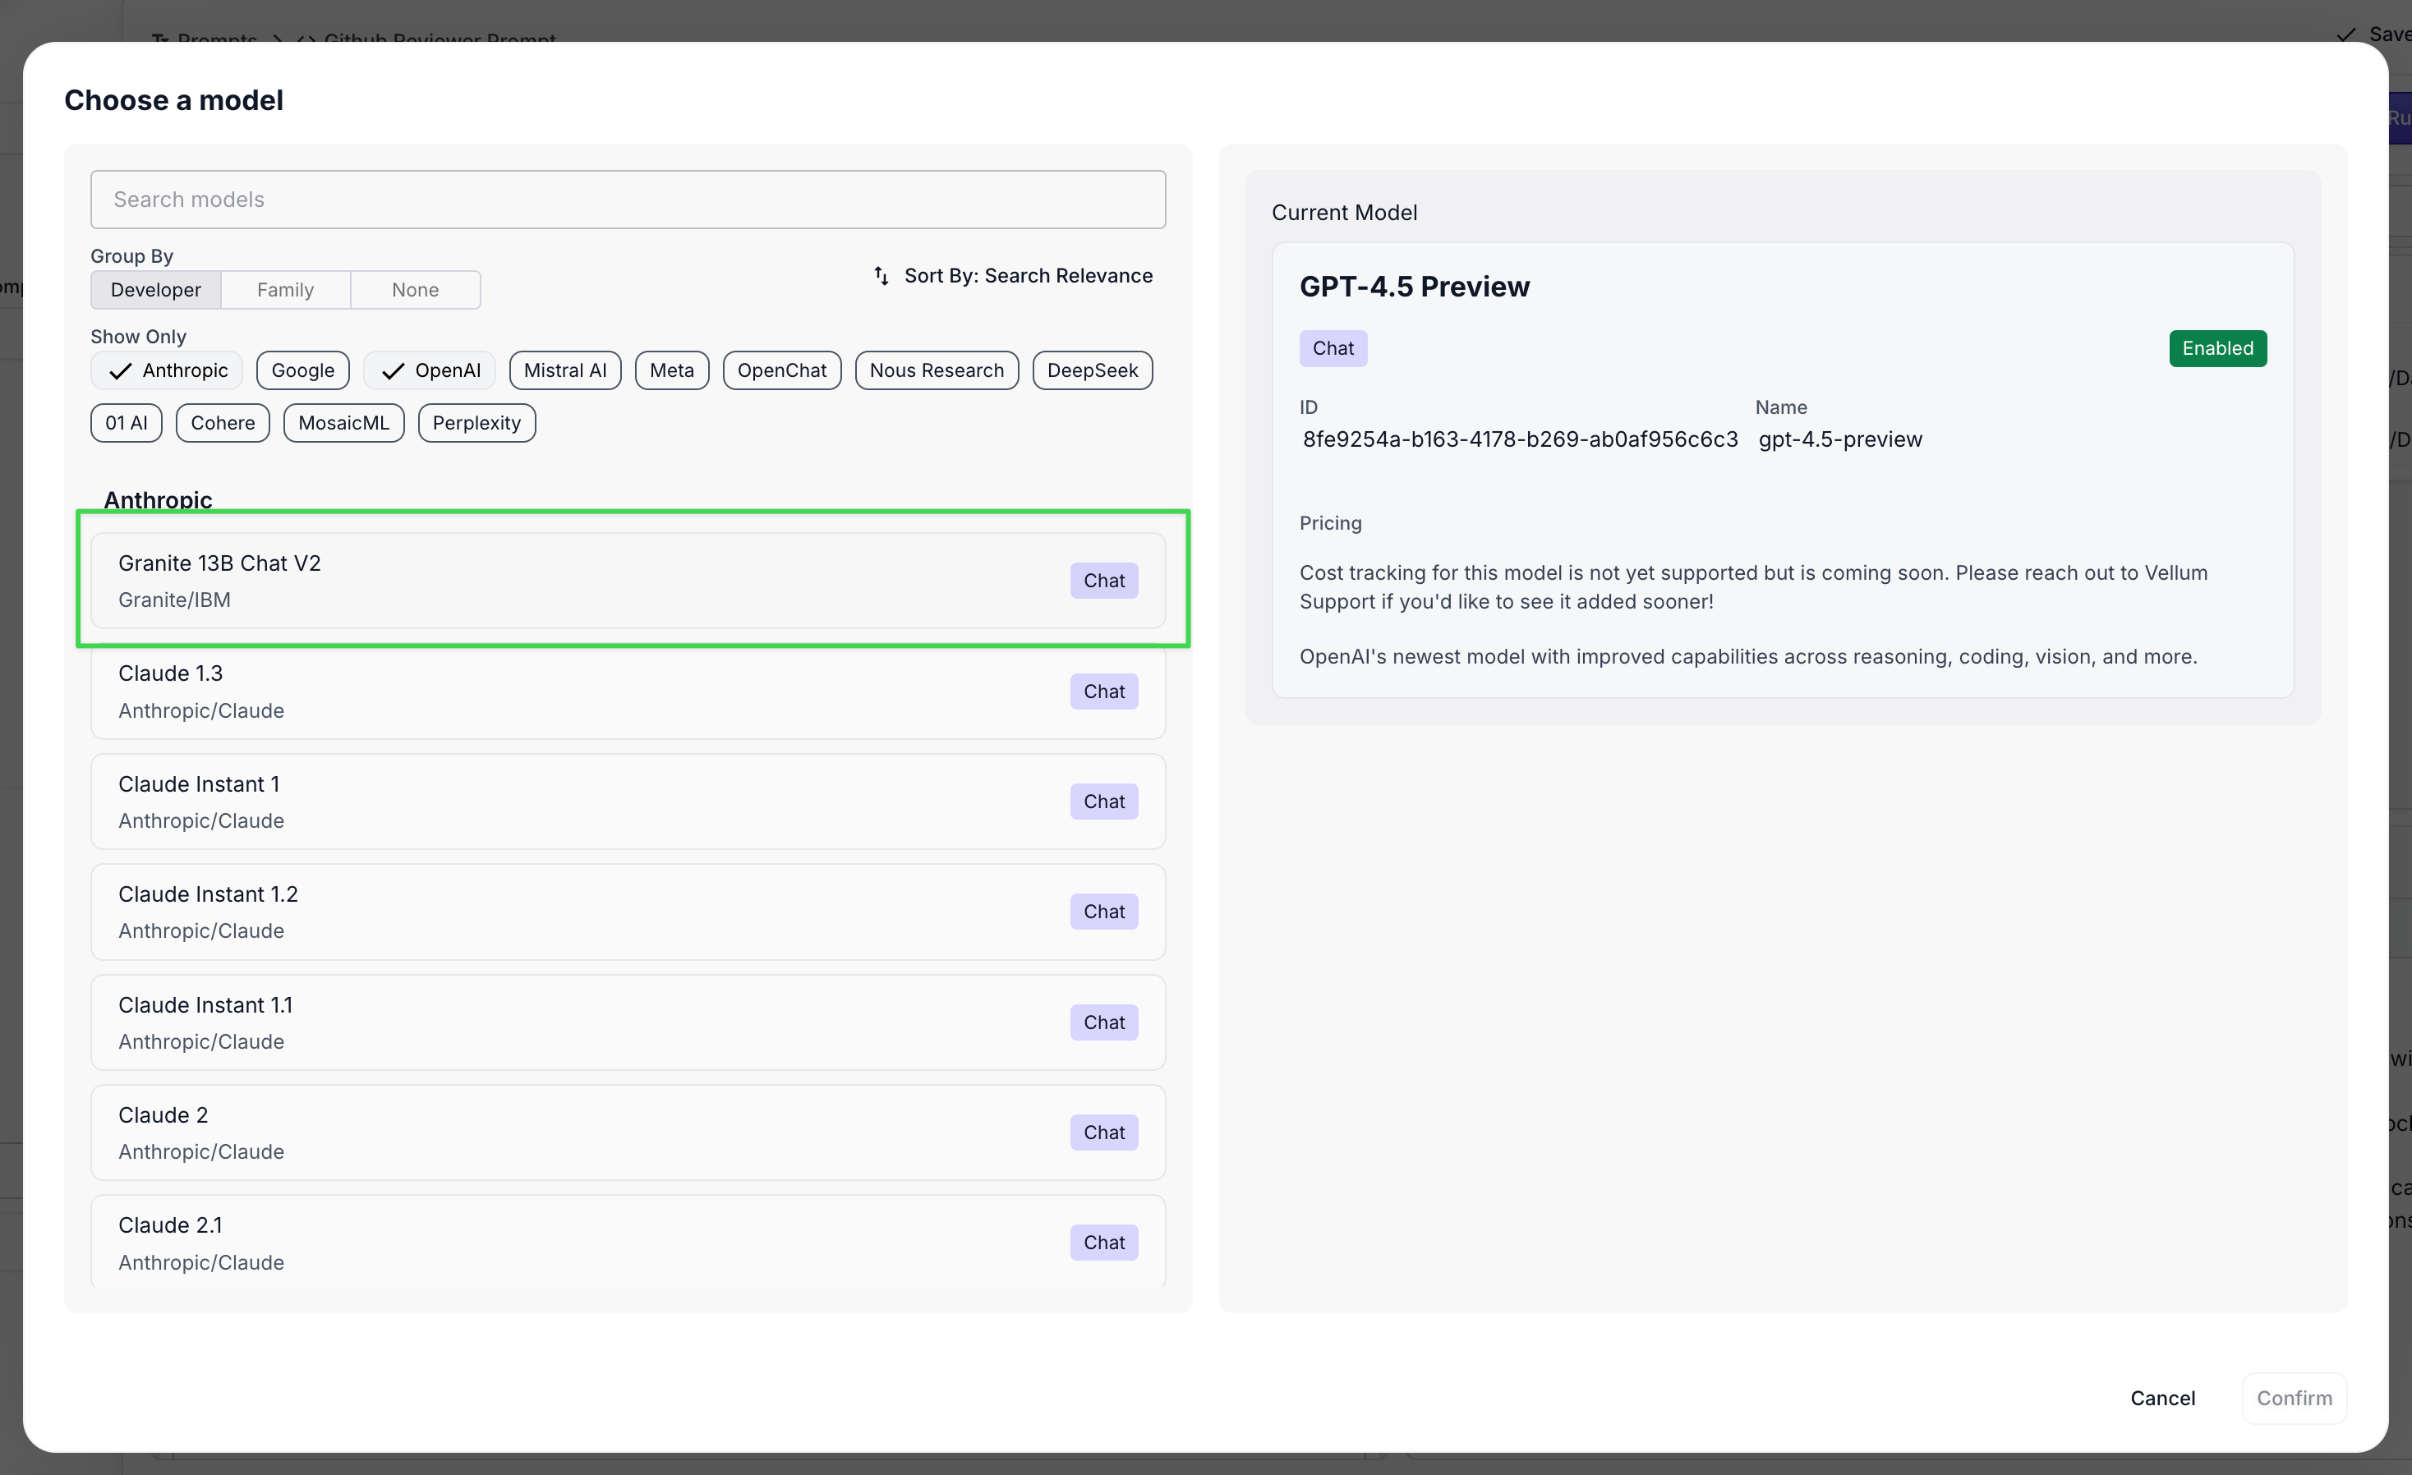Select Developer grouping tab

[x=155, y=290]
